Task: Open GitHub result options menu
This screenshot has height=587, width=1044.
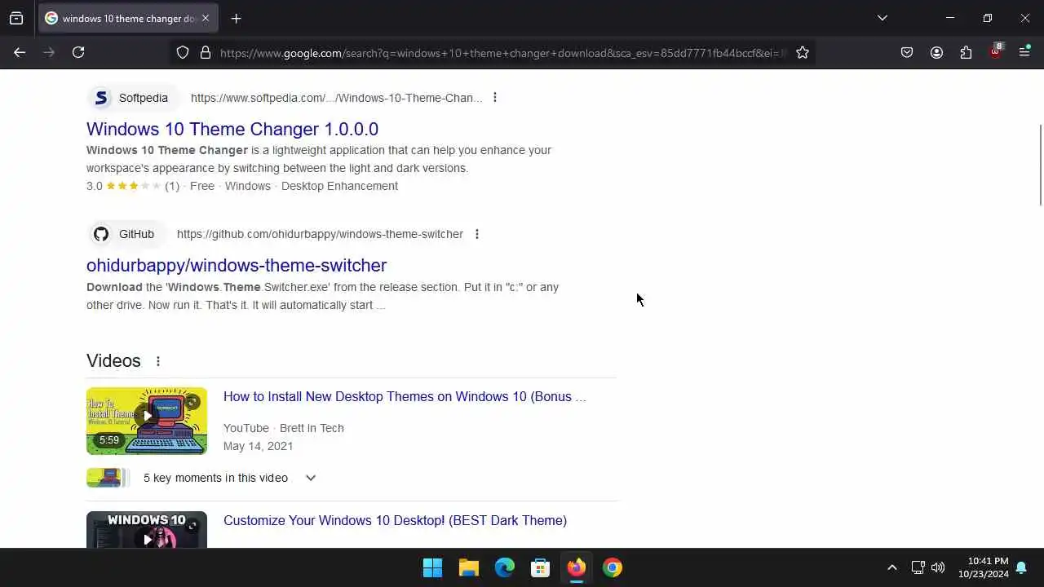Action: tap(476, 234)
